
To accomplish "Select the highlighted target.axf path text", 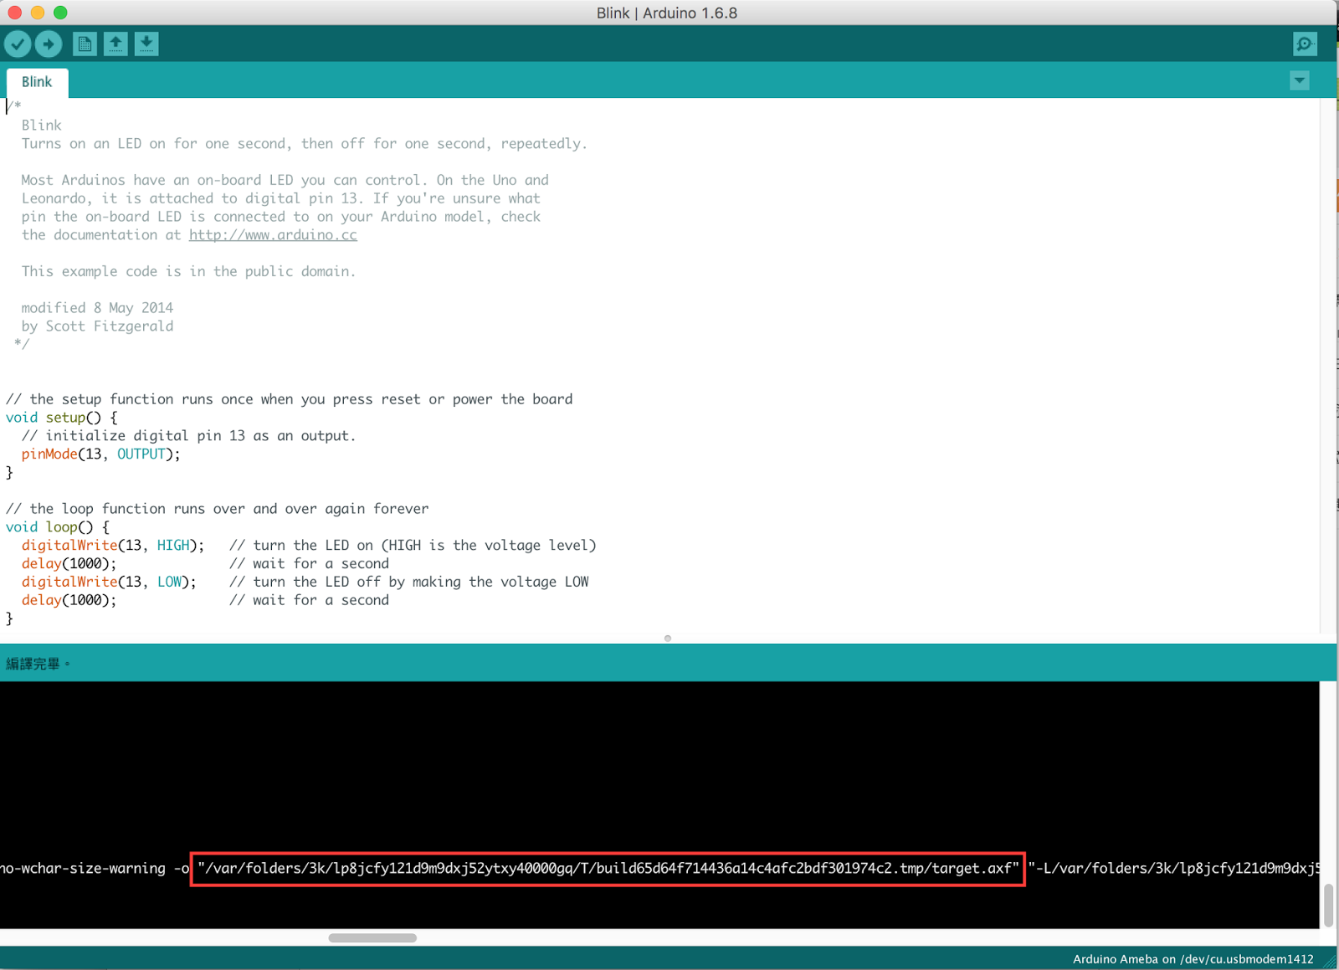I will click(x=607, y=868).
